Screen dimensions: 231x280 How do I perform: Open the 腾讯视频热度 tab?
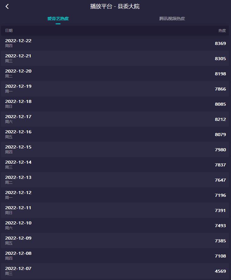tap(172, 19)
